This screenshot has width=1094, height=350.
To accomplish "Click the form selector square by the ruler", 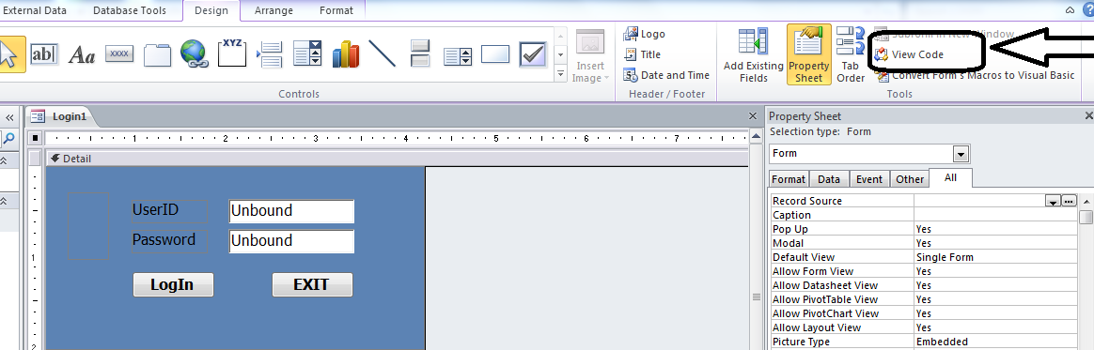I will [x=36, y=138].
